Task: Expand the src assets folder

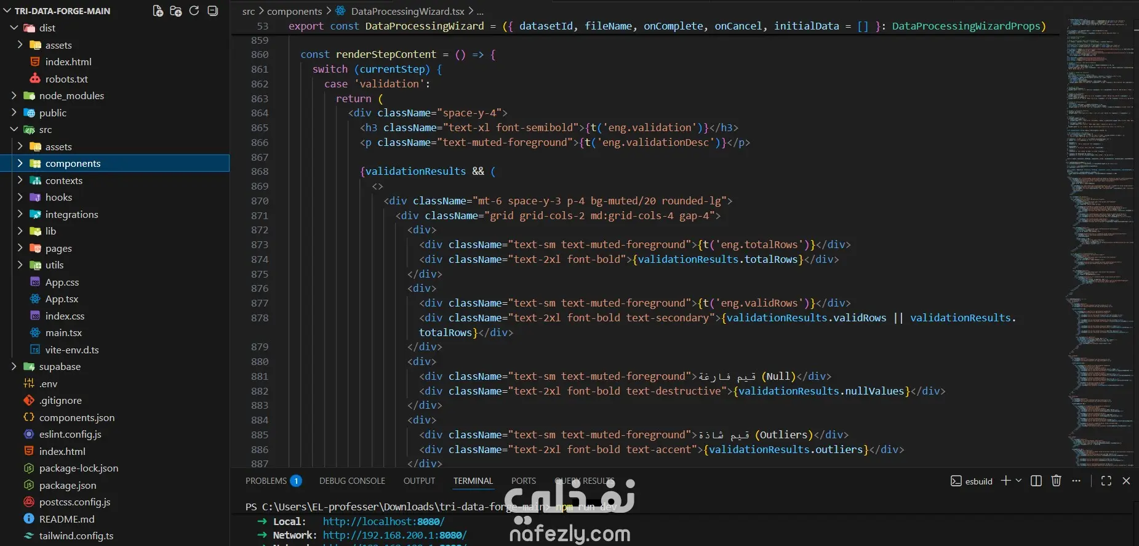Action: 20,147
